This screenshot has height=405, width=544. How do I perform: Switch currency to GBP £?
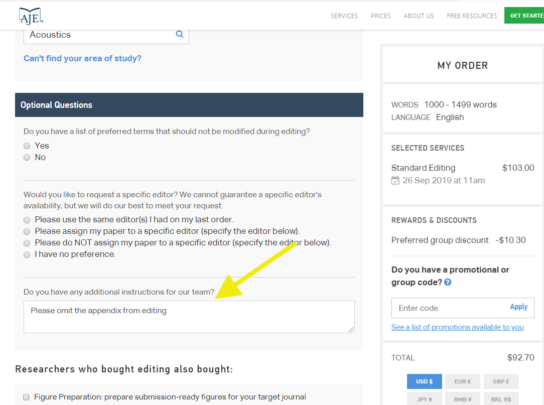pos(501,381)
